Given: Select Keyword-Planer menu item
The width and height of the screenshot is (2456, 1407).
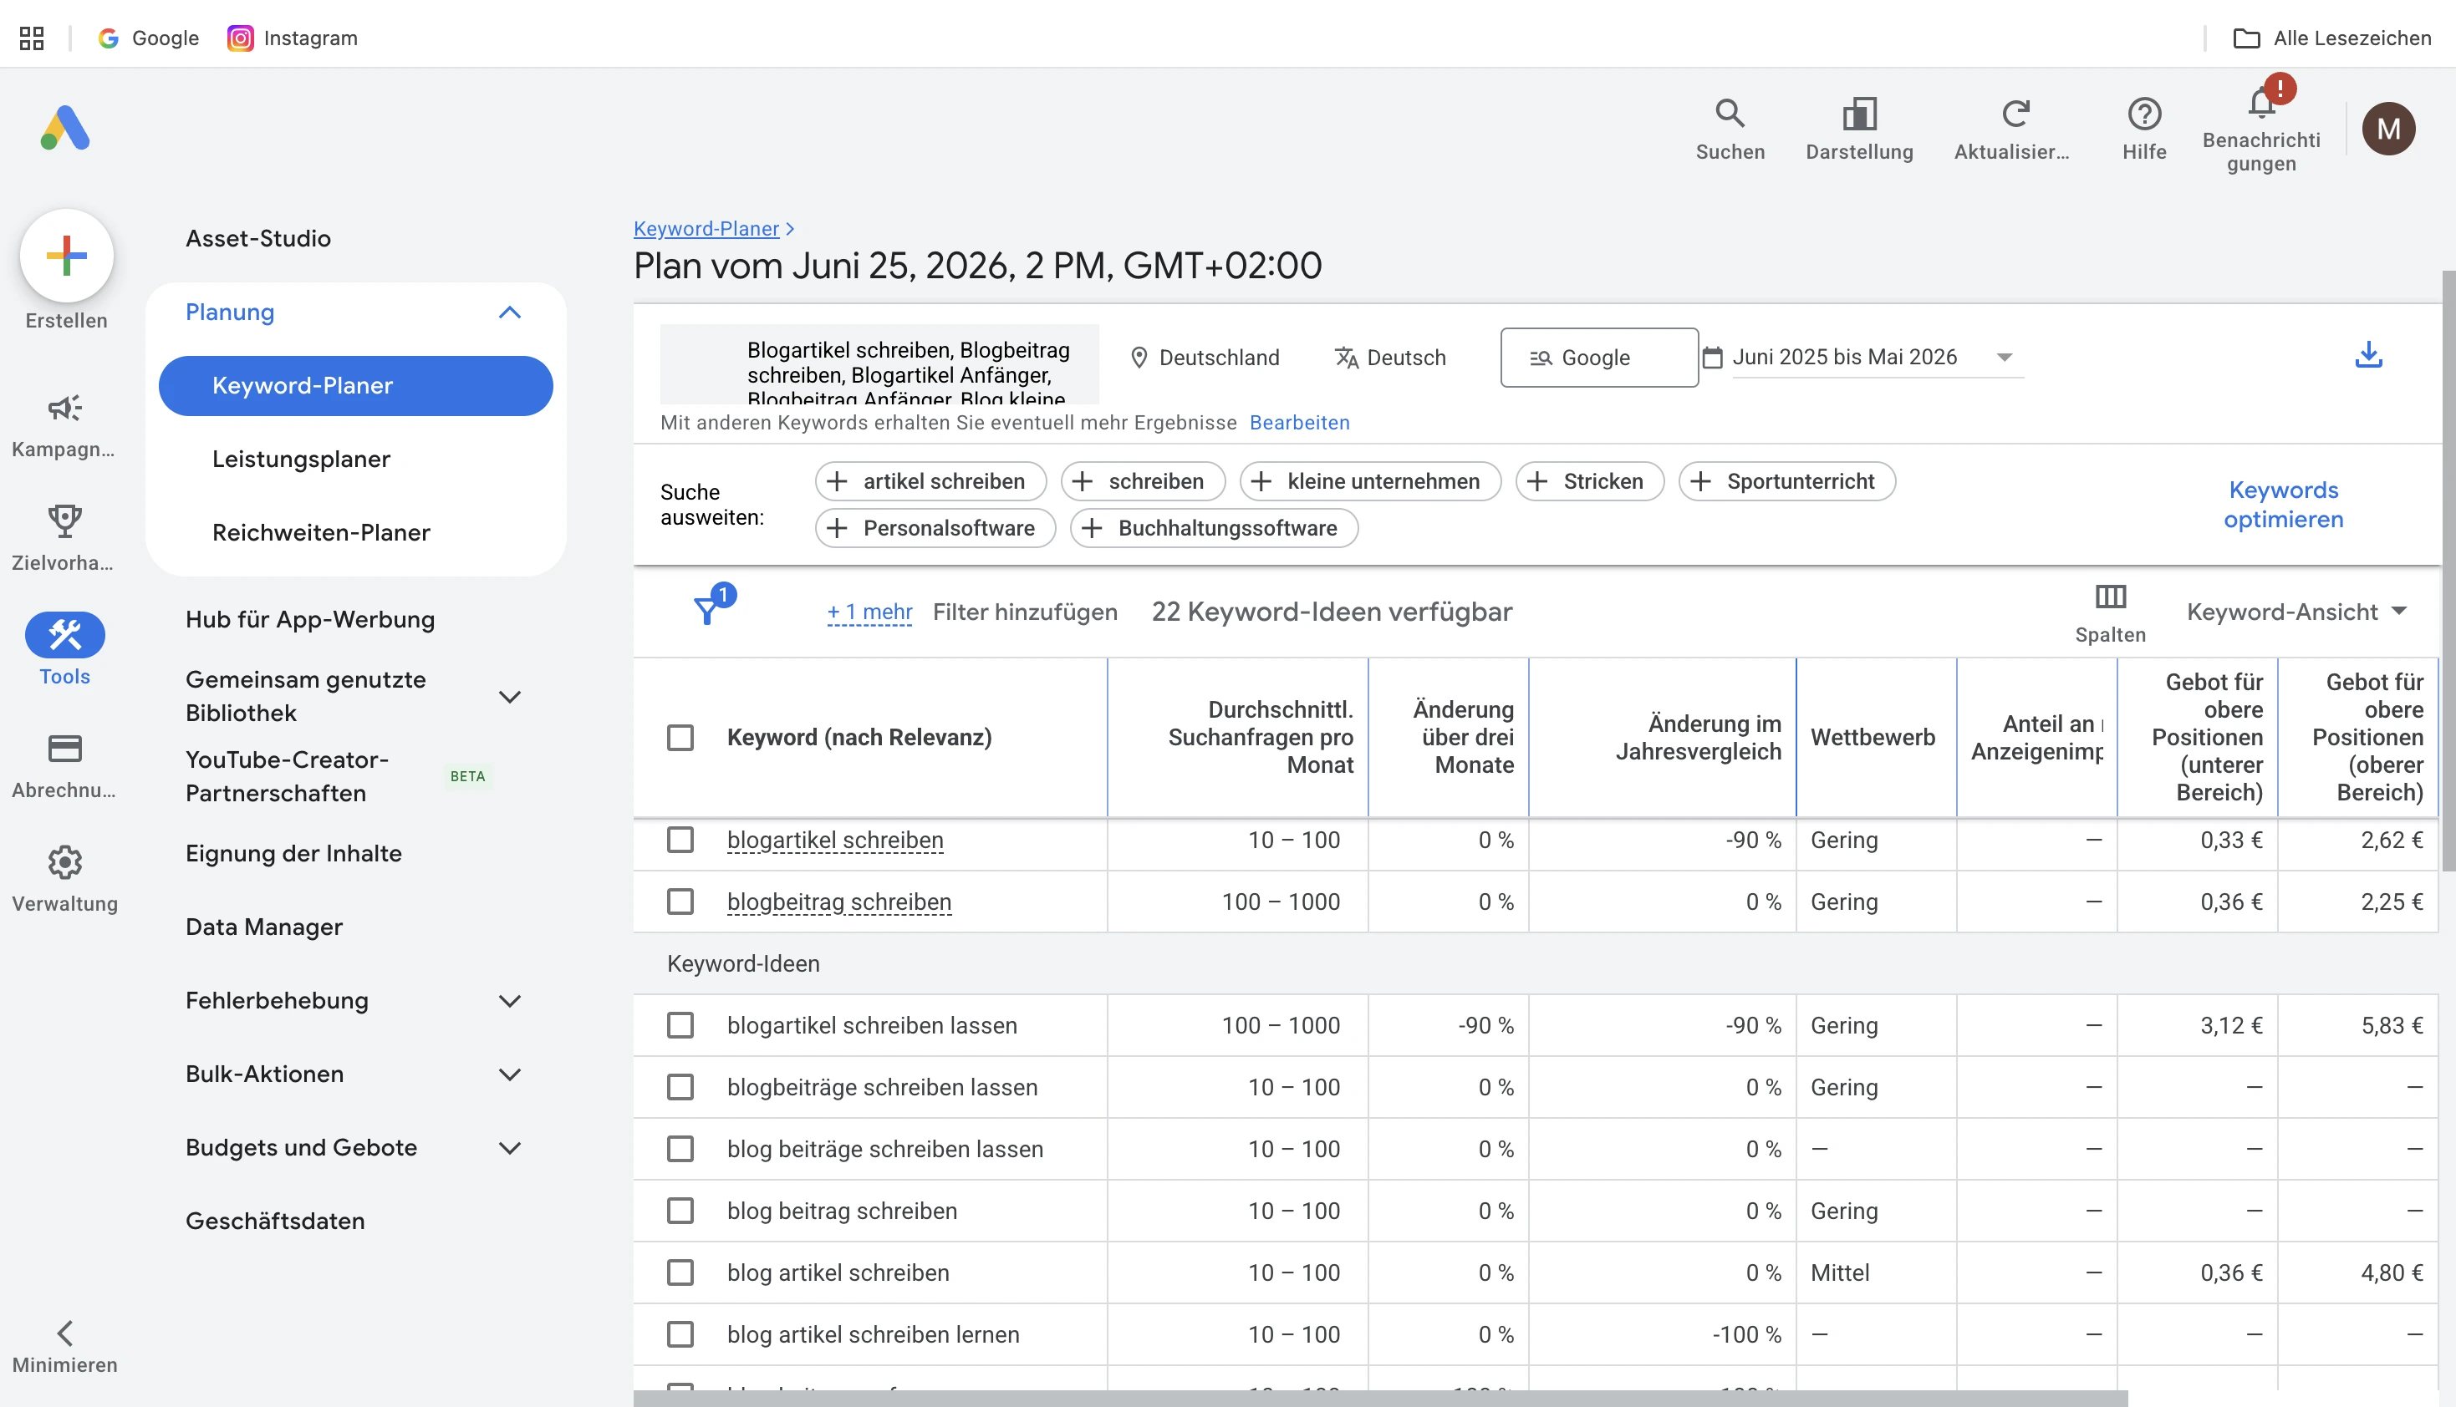Looking at the screenshot, I should (x=355, y=385).
